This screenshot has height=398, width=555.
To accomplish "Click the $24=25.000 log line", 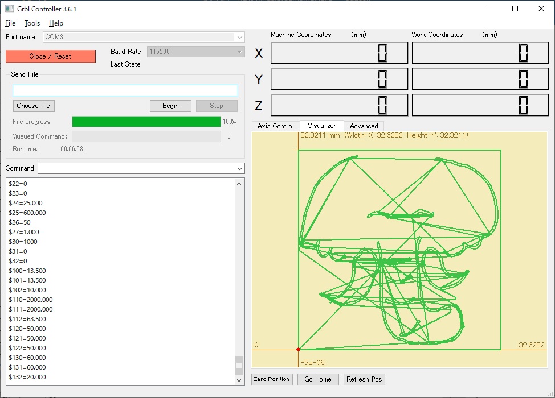I will click(x=26, y=203).
